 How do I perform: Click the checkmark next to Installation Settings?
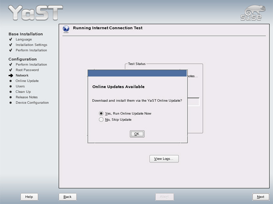11,45
